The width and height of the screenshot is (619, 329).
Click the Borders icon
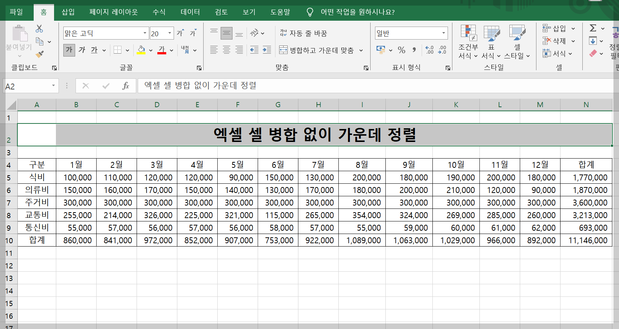(118, 50)
